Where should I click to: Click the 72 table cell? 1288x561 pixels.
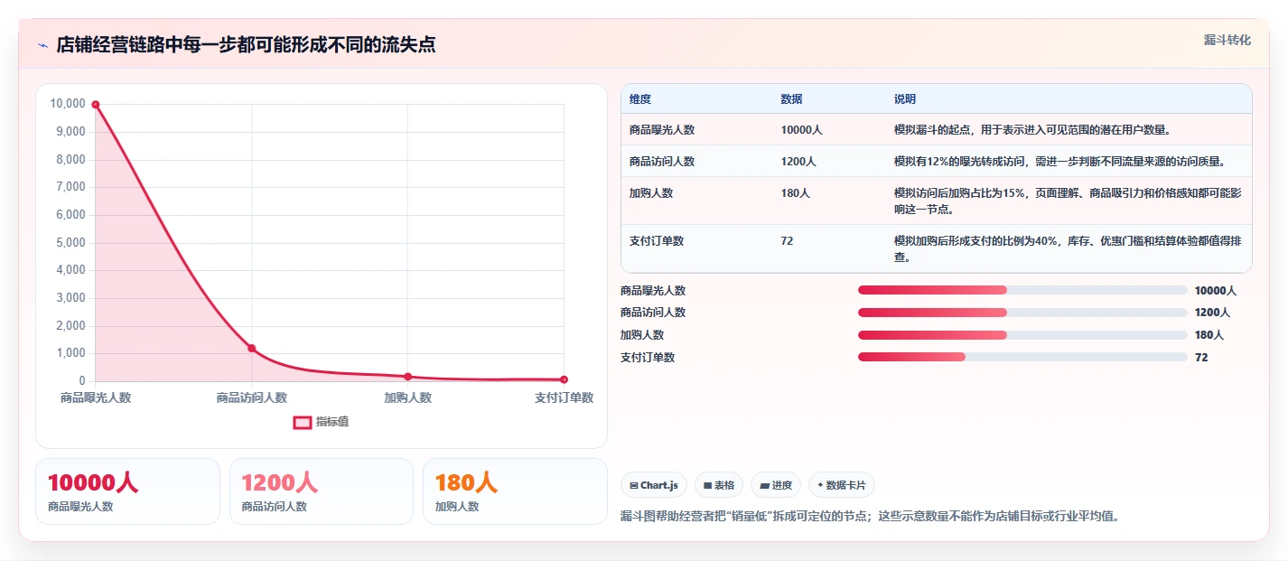(x=788, y=241)
